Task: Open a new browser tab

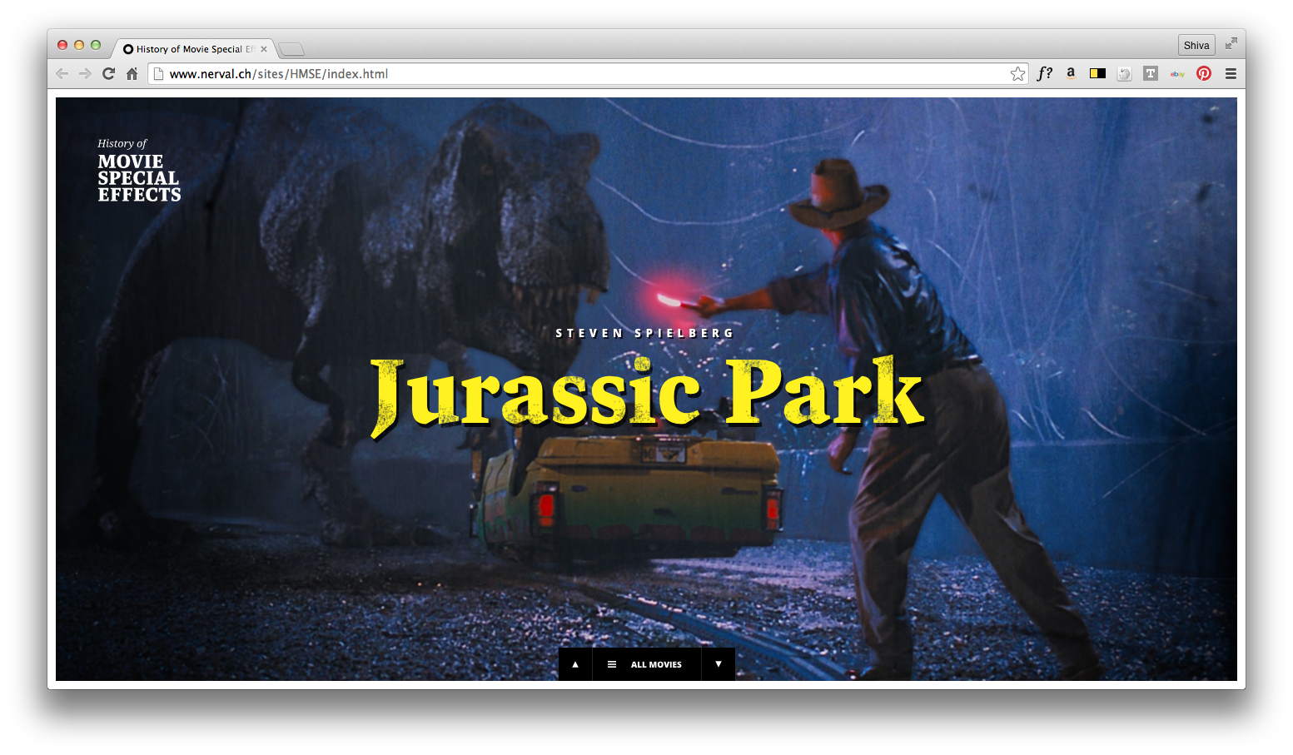Action: 291,49
